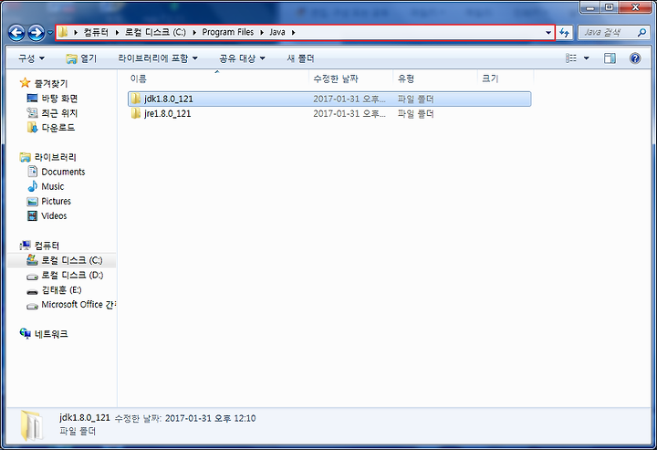
Task: Click the 즐겨찾기 star icon
Action: coord(26,82)
